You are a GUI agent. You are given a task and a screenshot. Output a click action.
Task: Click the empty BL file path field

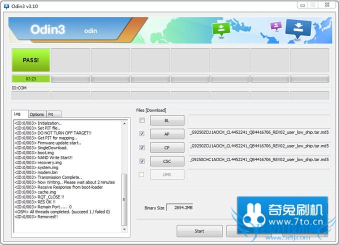coord(259,120)
